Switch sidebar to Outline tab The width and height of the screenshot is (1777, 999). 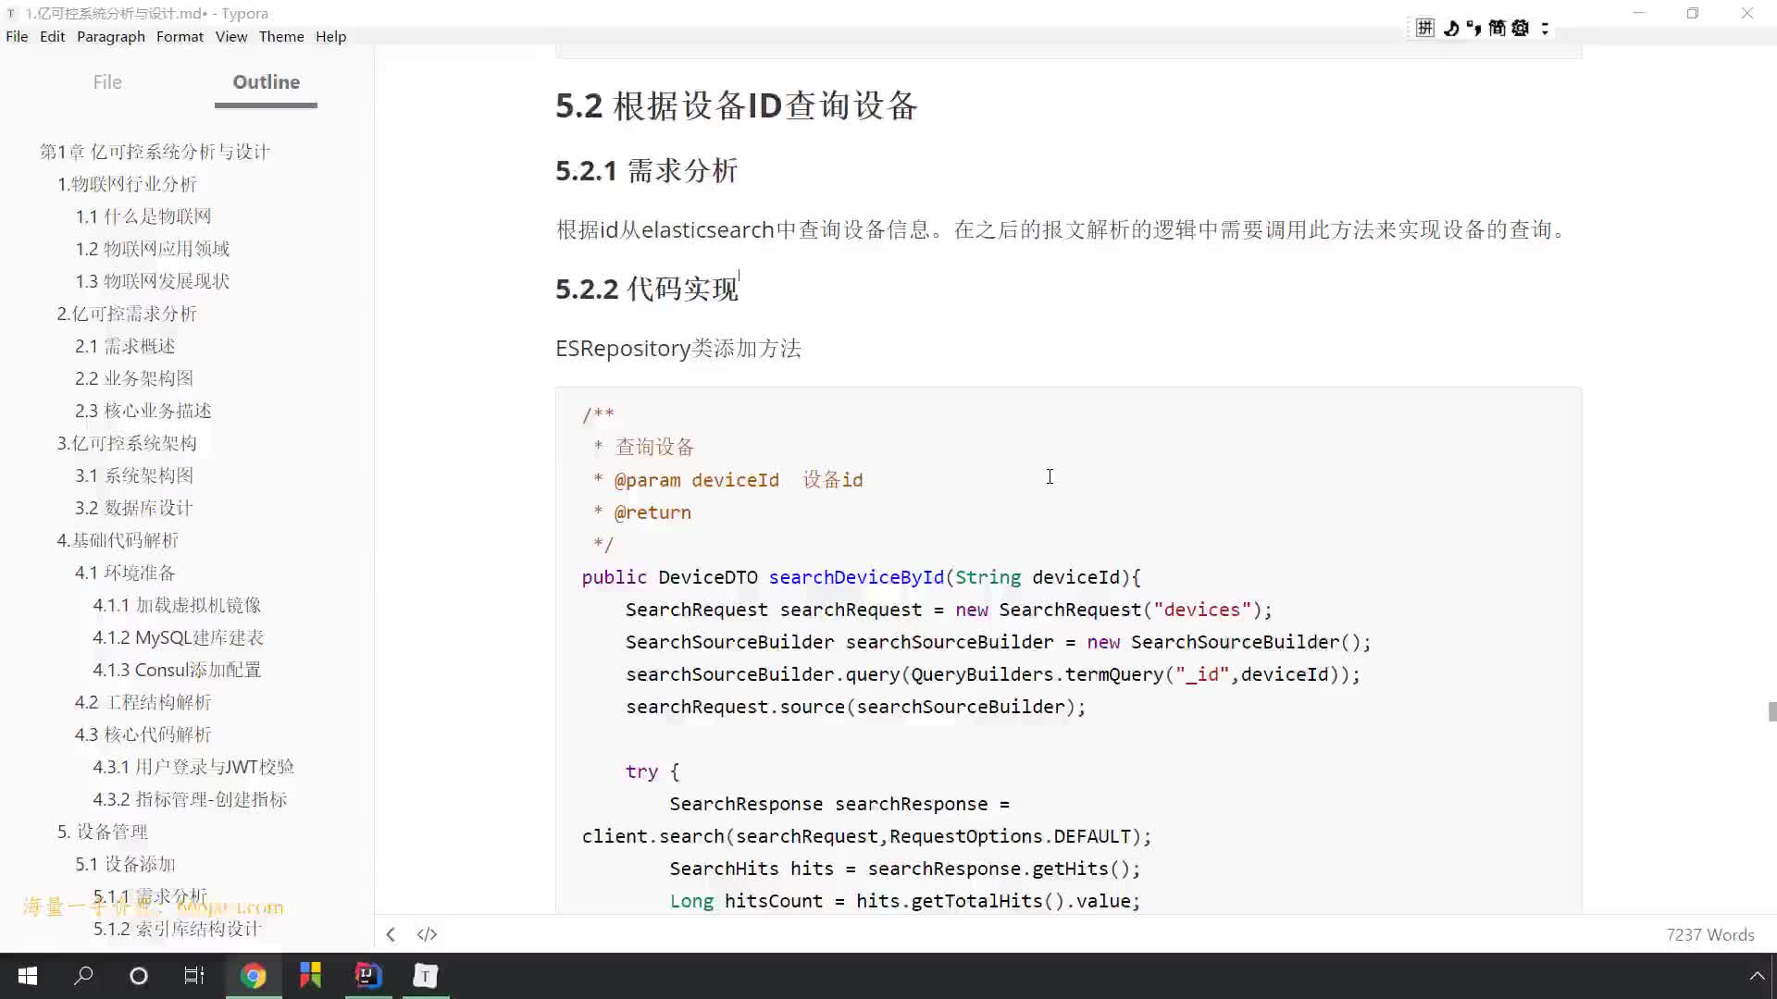(266, 82)
